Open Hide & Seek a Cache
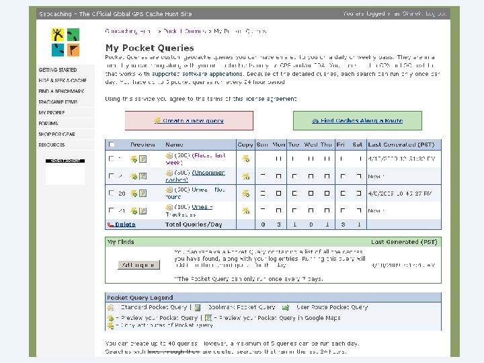The width and height of the screenshot is (484, 363). [63, 81]
